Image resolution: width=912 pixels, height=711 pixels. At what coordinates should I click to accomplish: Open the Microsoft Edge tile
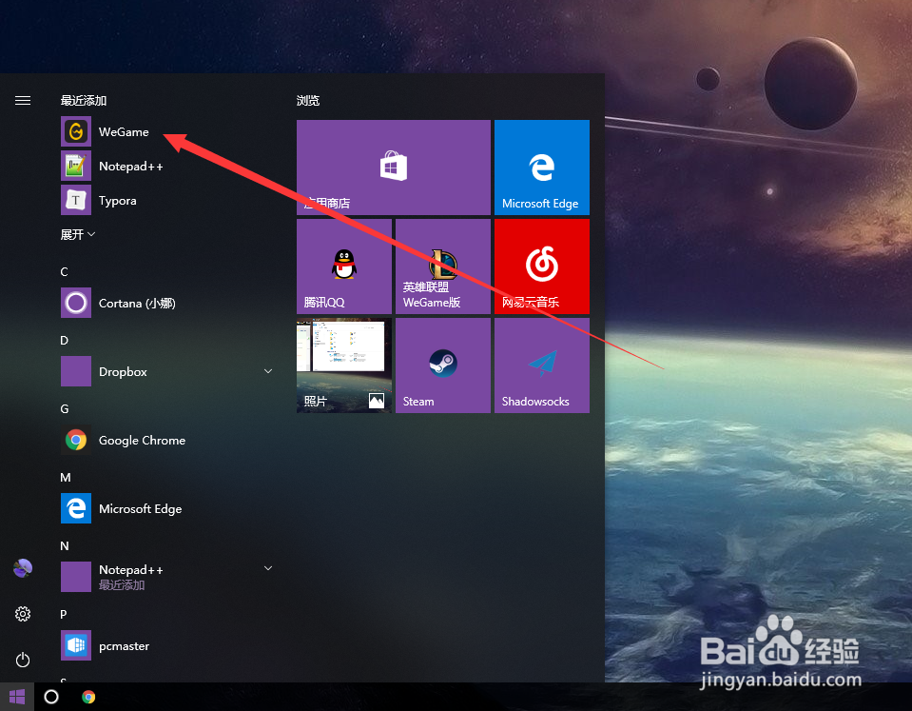(x=542, y=168)
